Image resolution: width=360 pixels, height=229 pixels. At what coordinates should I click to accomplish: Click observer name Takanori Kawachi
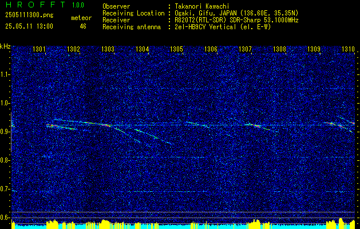point(201,6)
